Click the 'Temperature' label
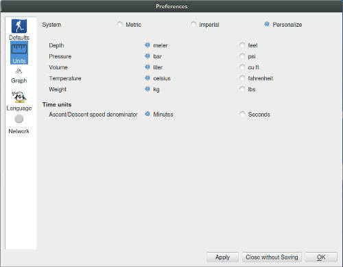 tap(65, 78)
